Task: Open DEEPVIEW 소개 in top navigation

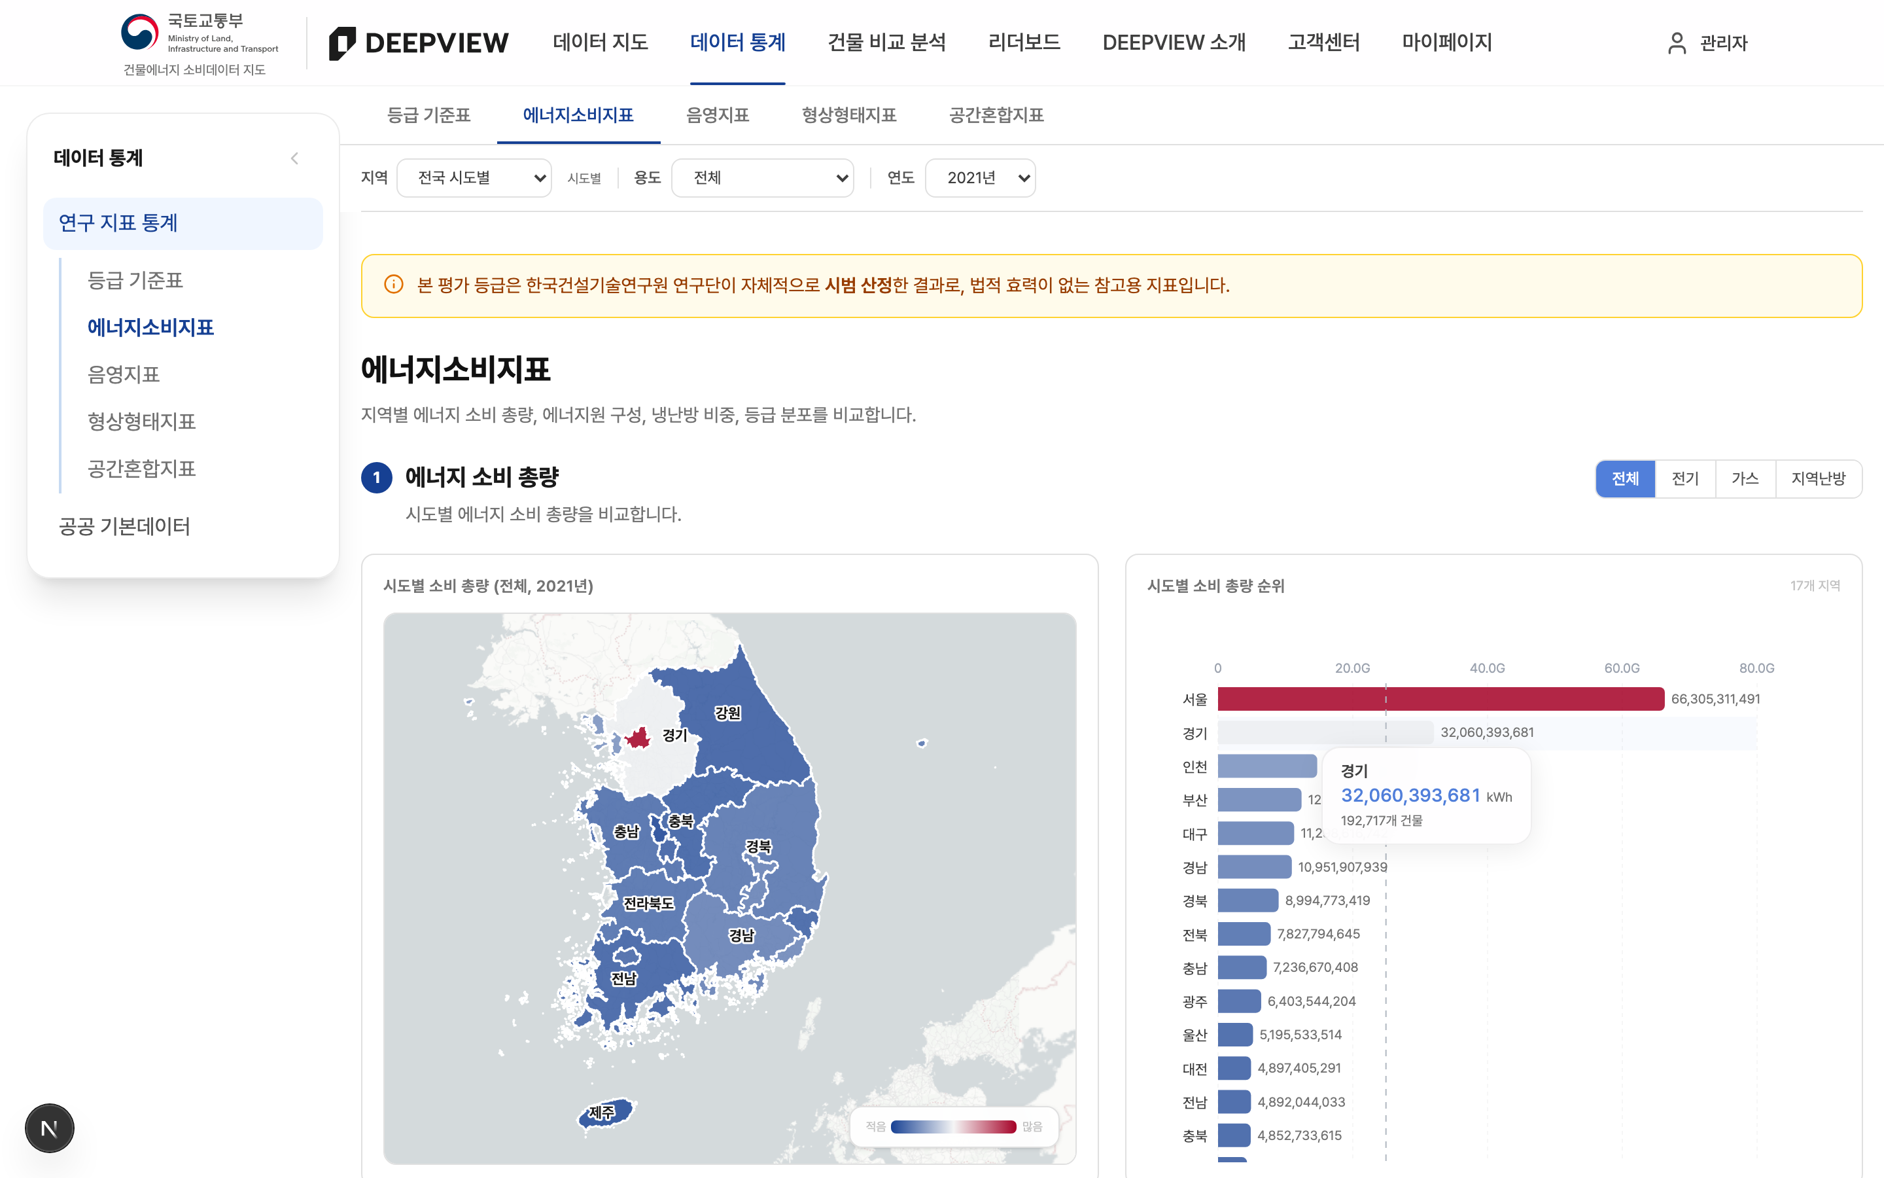Action: pyautogui.click(x=1174, y=42)
